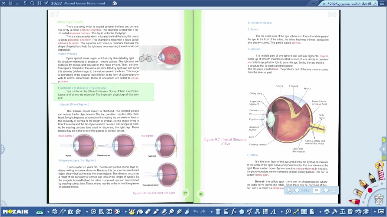Expand dropdown arrow before magnifier tool
Viewport: 387px width, 217px height.
[x=281, y=212]
